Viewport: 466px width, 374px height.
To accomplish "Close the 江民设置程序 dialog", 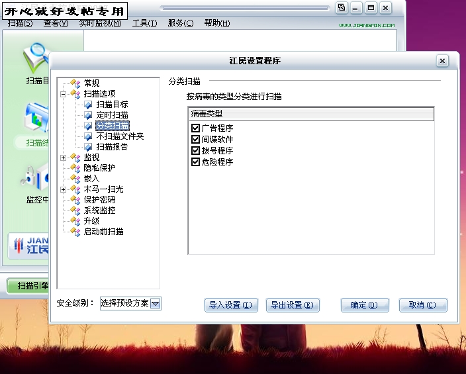I will [x=442, y=61].
